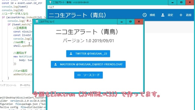
Task: Click the このアプリについて window title icon
Action: [37, 22]
